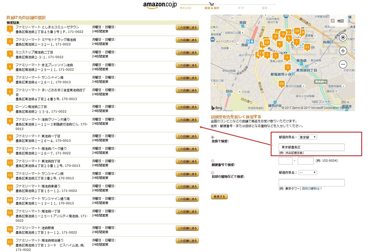Go to the ギフト checkout step
This screenshot has height=252, width=383.
point(241,8)
